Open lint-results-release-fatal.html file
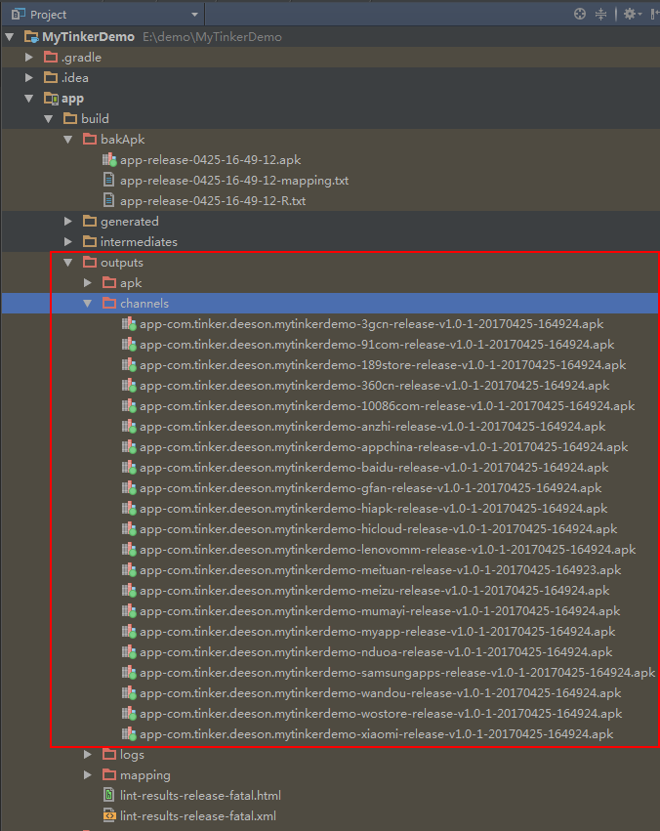660x831 pixels. (x=200, y=796)
